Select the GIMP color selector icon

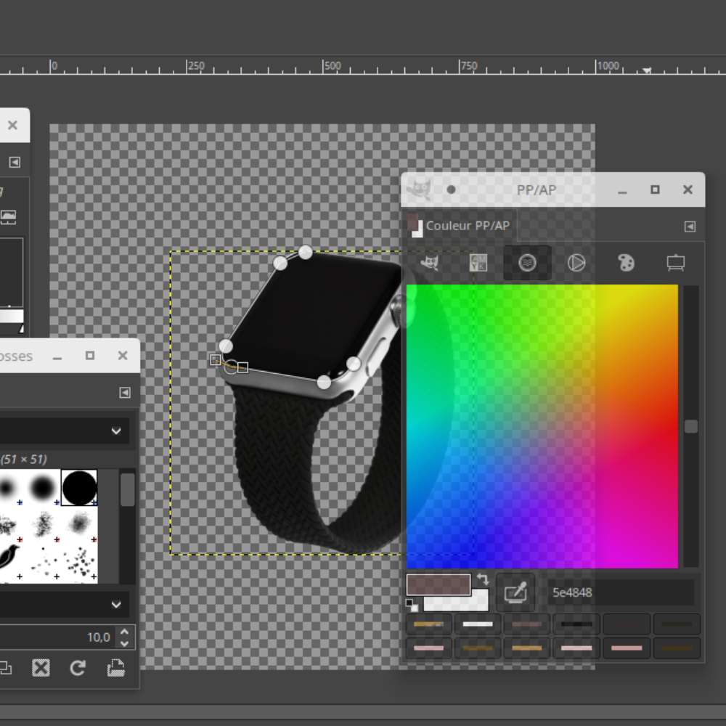tap(430, 263)
